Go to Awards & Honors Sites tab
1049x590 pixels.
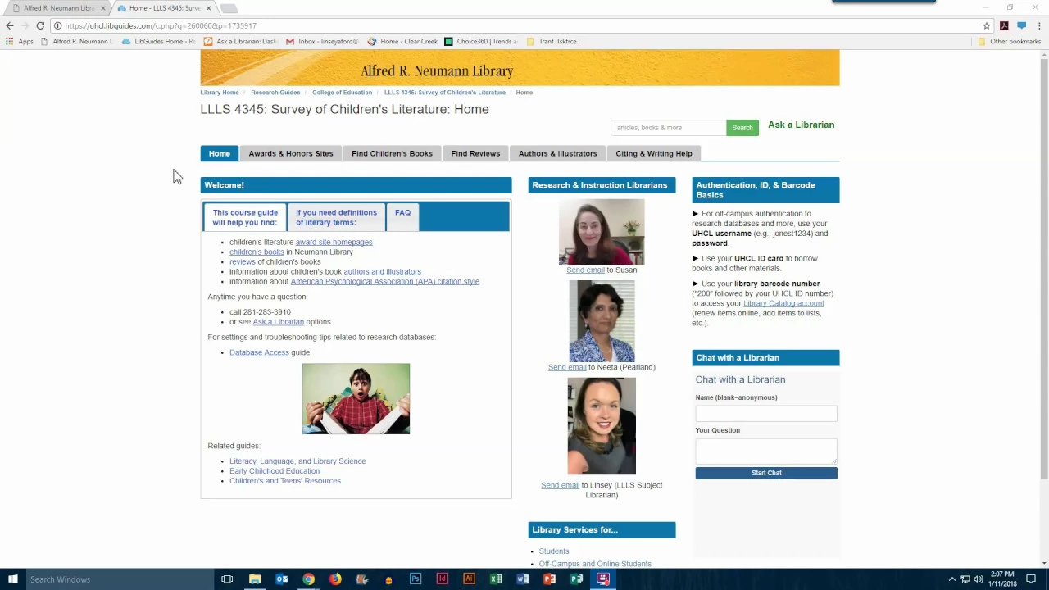[291, 153]
